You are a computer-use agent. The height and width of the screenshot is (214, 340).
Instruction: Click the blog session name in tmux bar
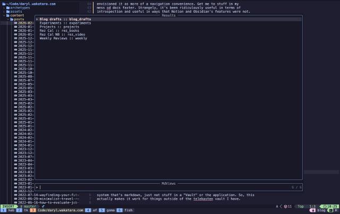pyautogui.click(x=321, y=210)
